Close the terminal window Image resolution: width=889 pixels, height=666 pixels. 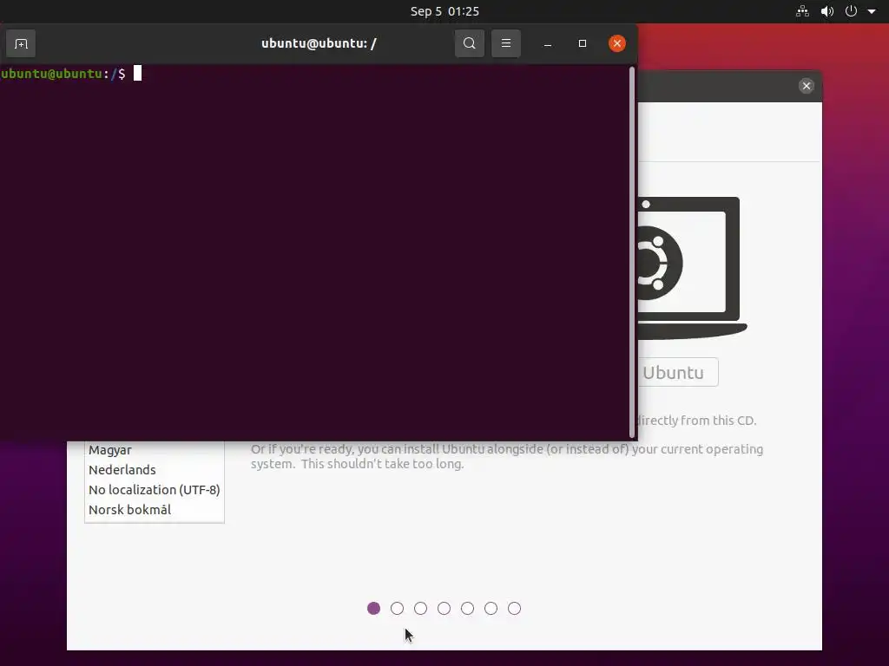[617, 43]
